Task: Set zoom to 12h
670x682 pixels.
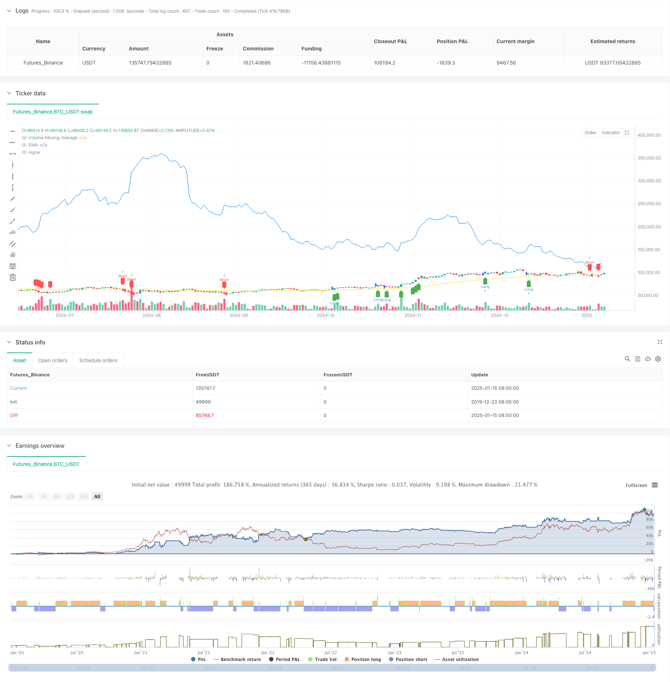Action: coord(70,497)
